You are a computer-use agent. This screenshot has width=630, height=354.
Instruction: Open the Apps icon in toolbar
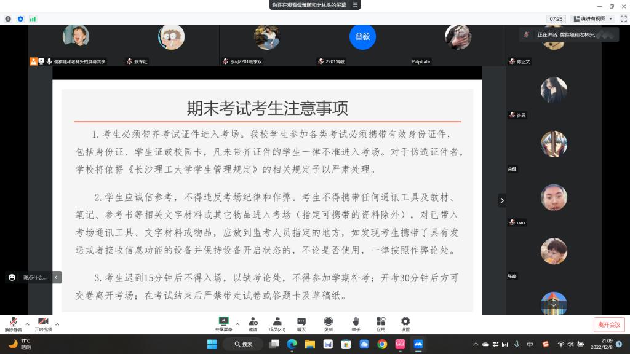(x=381, y=322)
